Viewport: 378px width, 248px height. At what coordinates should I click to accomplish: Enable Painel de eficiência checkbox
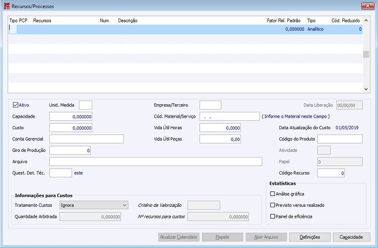coord(273,216)
